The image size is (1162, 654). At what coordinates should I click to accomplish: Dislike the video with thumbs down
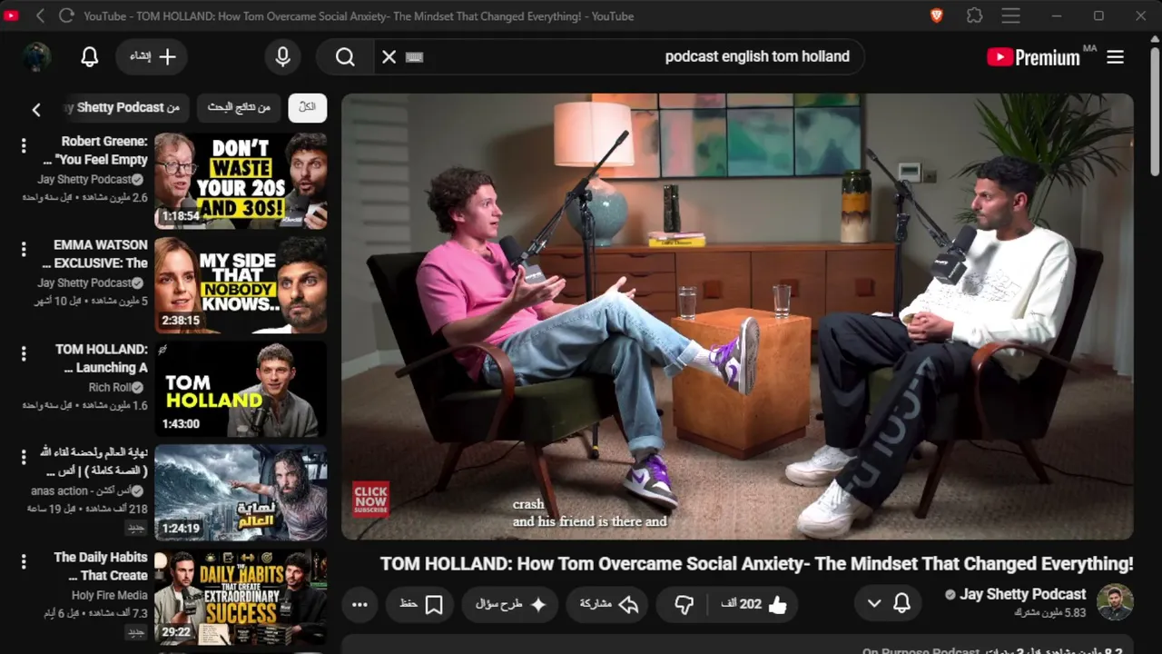pos(685,604)
